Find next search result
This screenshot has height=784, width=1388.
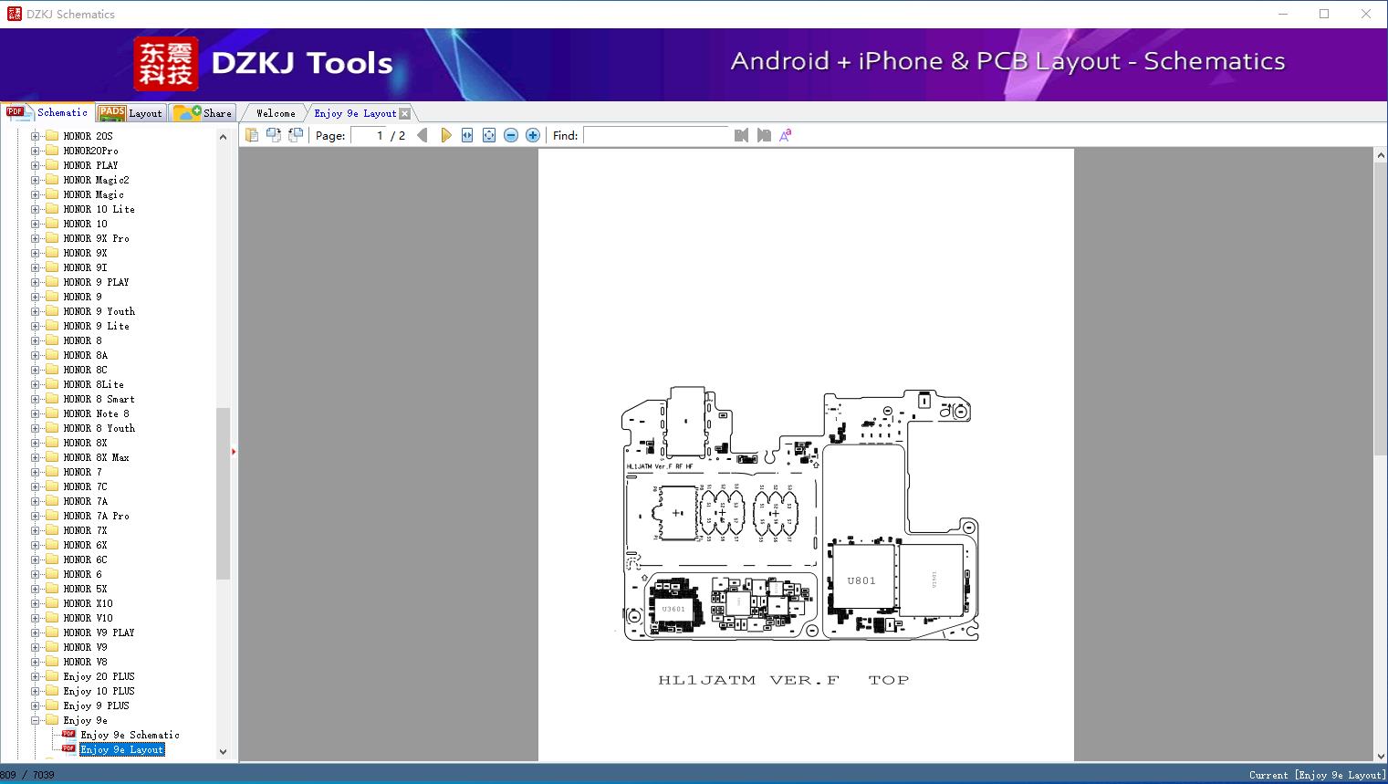(x=764, y=135)
